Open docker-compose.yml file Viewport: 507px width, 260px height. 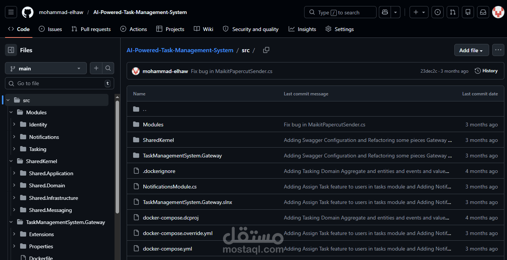pos(167,249)
